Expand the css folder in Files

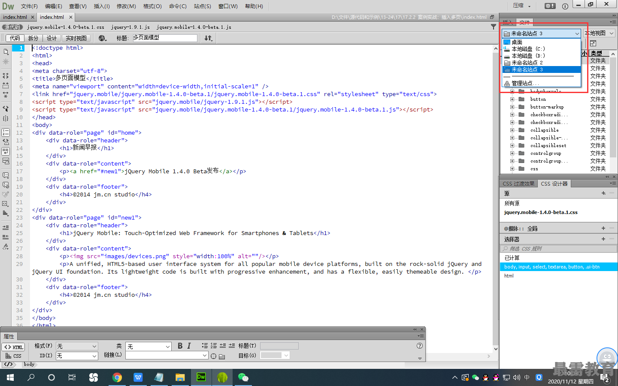pyautogui.click(x=512, y=169)
